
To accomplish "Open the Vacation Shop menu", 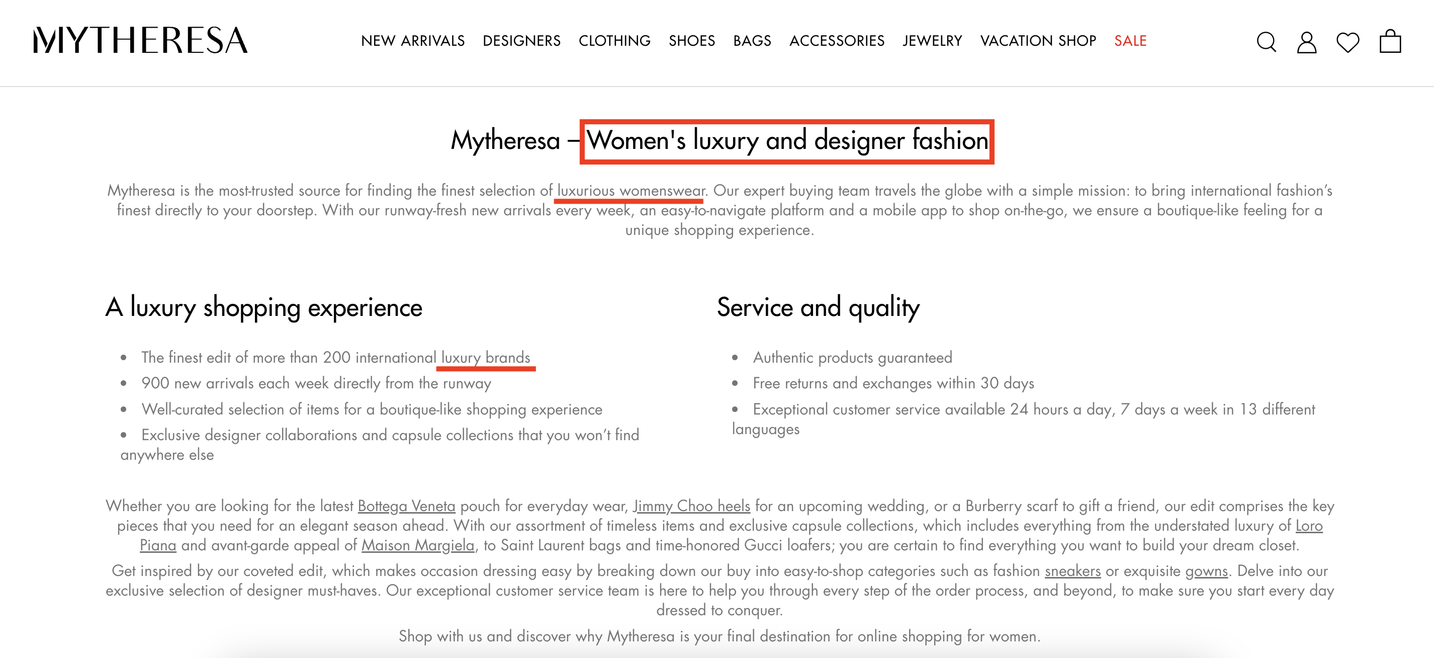I will tap(1038, 41).
